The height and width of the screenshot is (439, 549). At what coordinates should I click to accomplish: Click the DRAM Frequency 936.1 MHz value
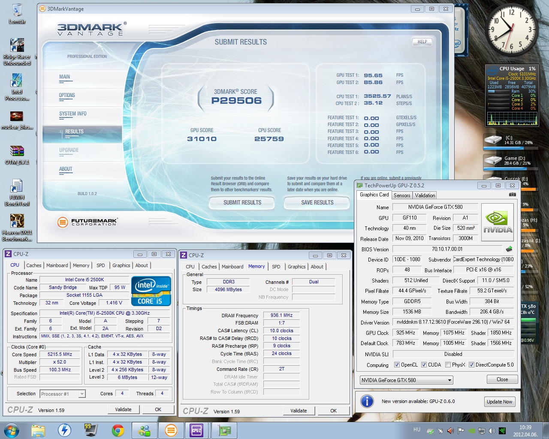(x=281, y=315)
